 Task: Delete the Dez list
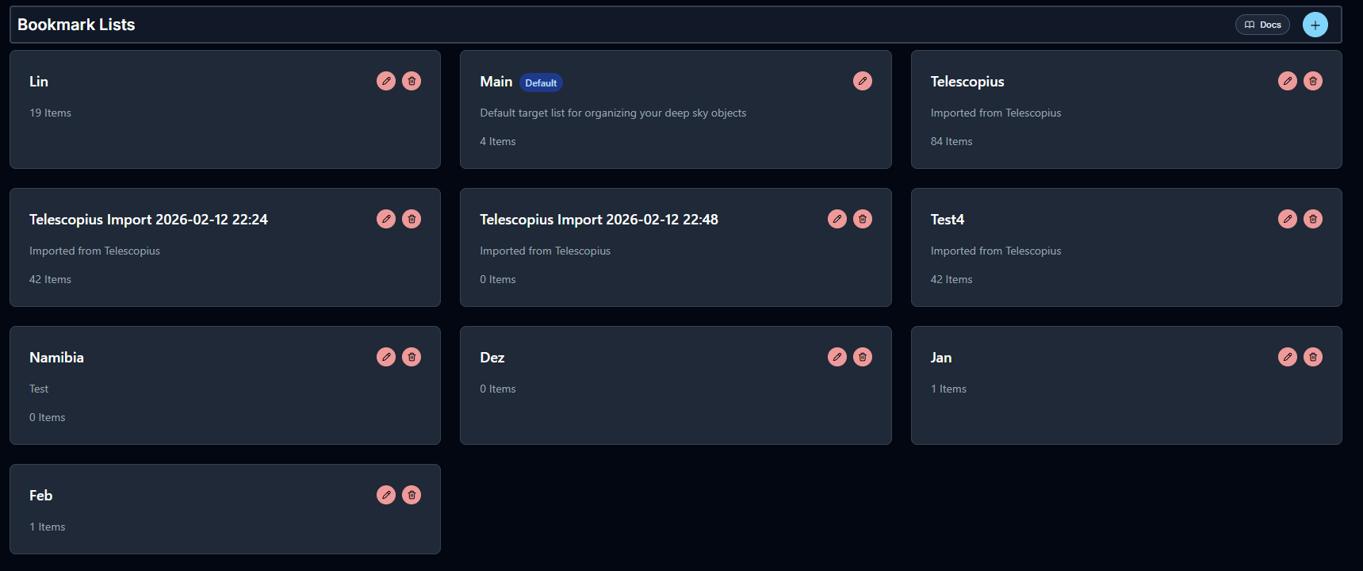coord(863,357)
